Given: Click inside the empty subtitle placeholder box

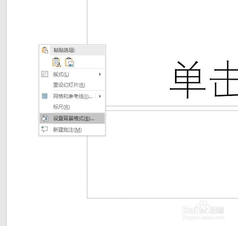Looking at the screenshot, I should [163, 154].
